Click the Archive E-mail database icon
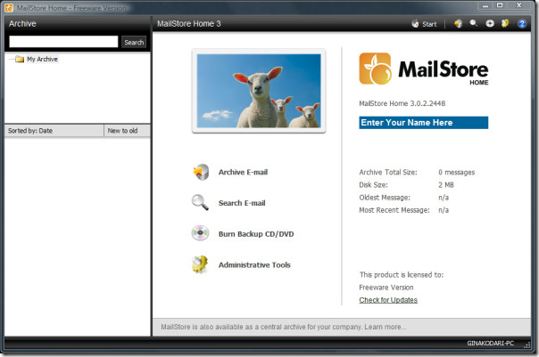 pos(201,172)
